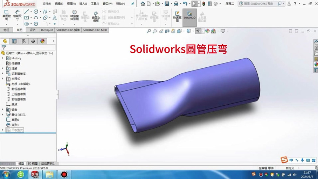Expand the 方程式 tree node
This screenshot has width=318, height=179.
pyautogui.click(x=3, y=79)
